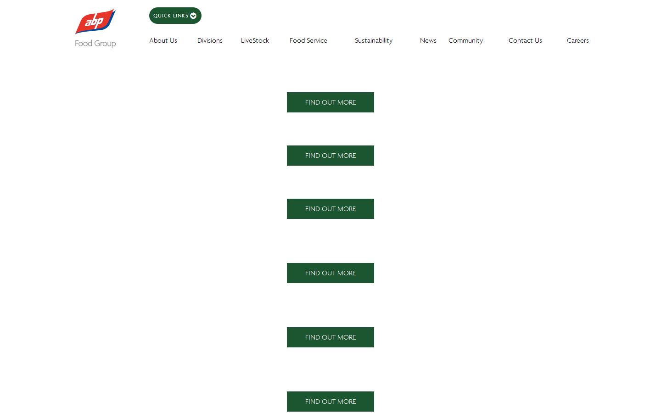Visit the Contact Us page
The width and height of the screenshot is (661, 413).
click(525, 40)
